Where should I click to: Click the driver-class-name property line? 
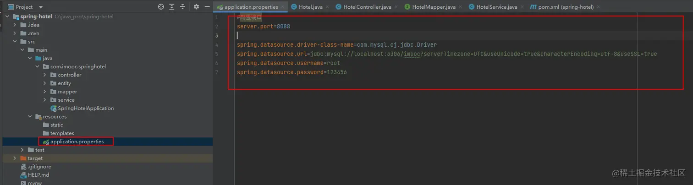[x=337, y=45]
